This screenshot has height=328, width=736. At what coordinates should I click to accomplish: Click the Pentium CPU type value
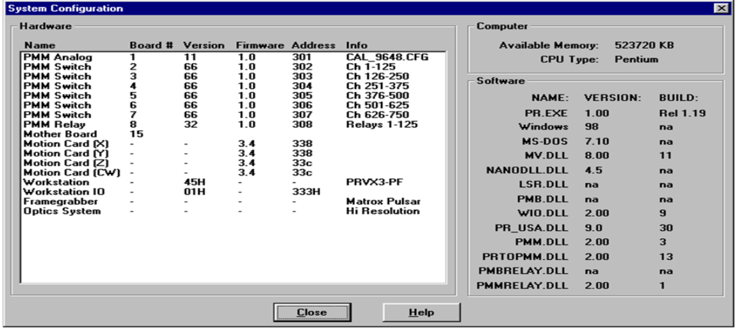pyautogui.click(x=636, y=60)
